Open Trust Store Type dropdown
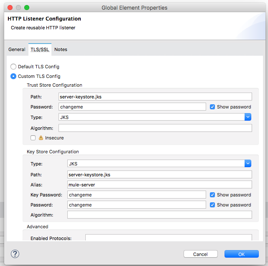The height and width of the screenshot is (266, 268). 248,117
